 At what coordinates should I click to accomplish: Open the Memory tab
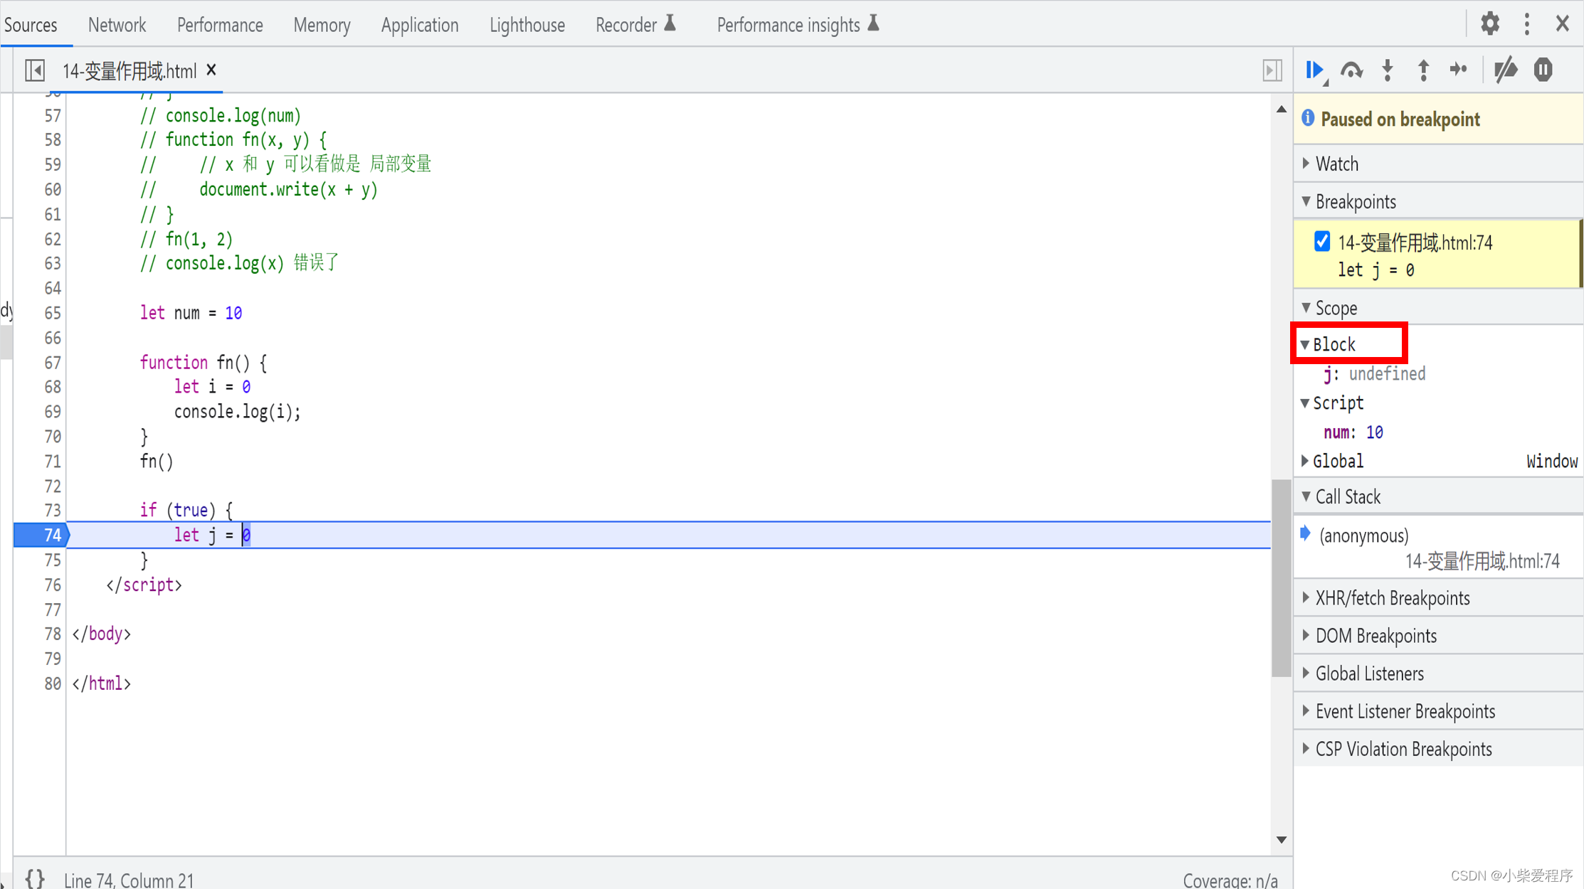pyautogui.click(x=322, y=25)
